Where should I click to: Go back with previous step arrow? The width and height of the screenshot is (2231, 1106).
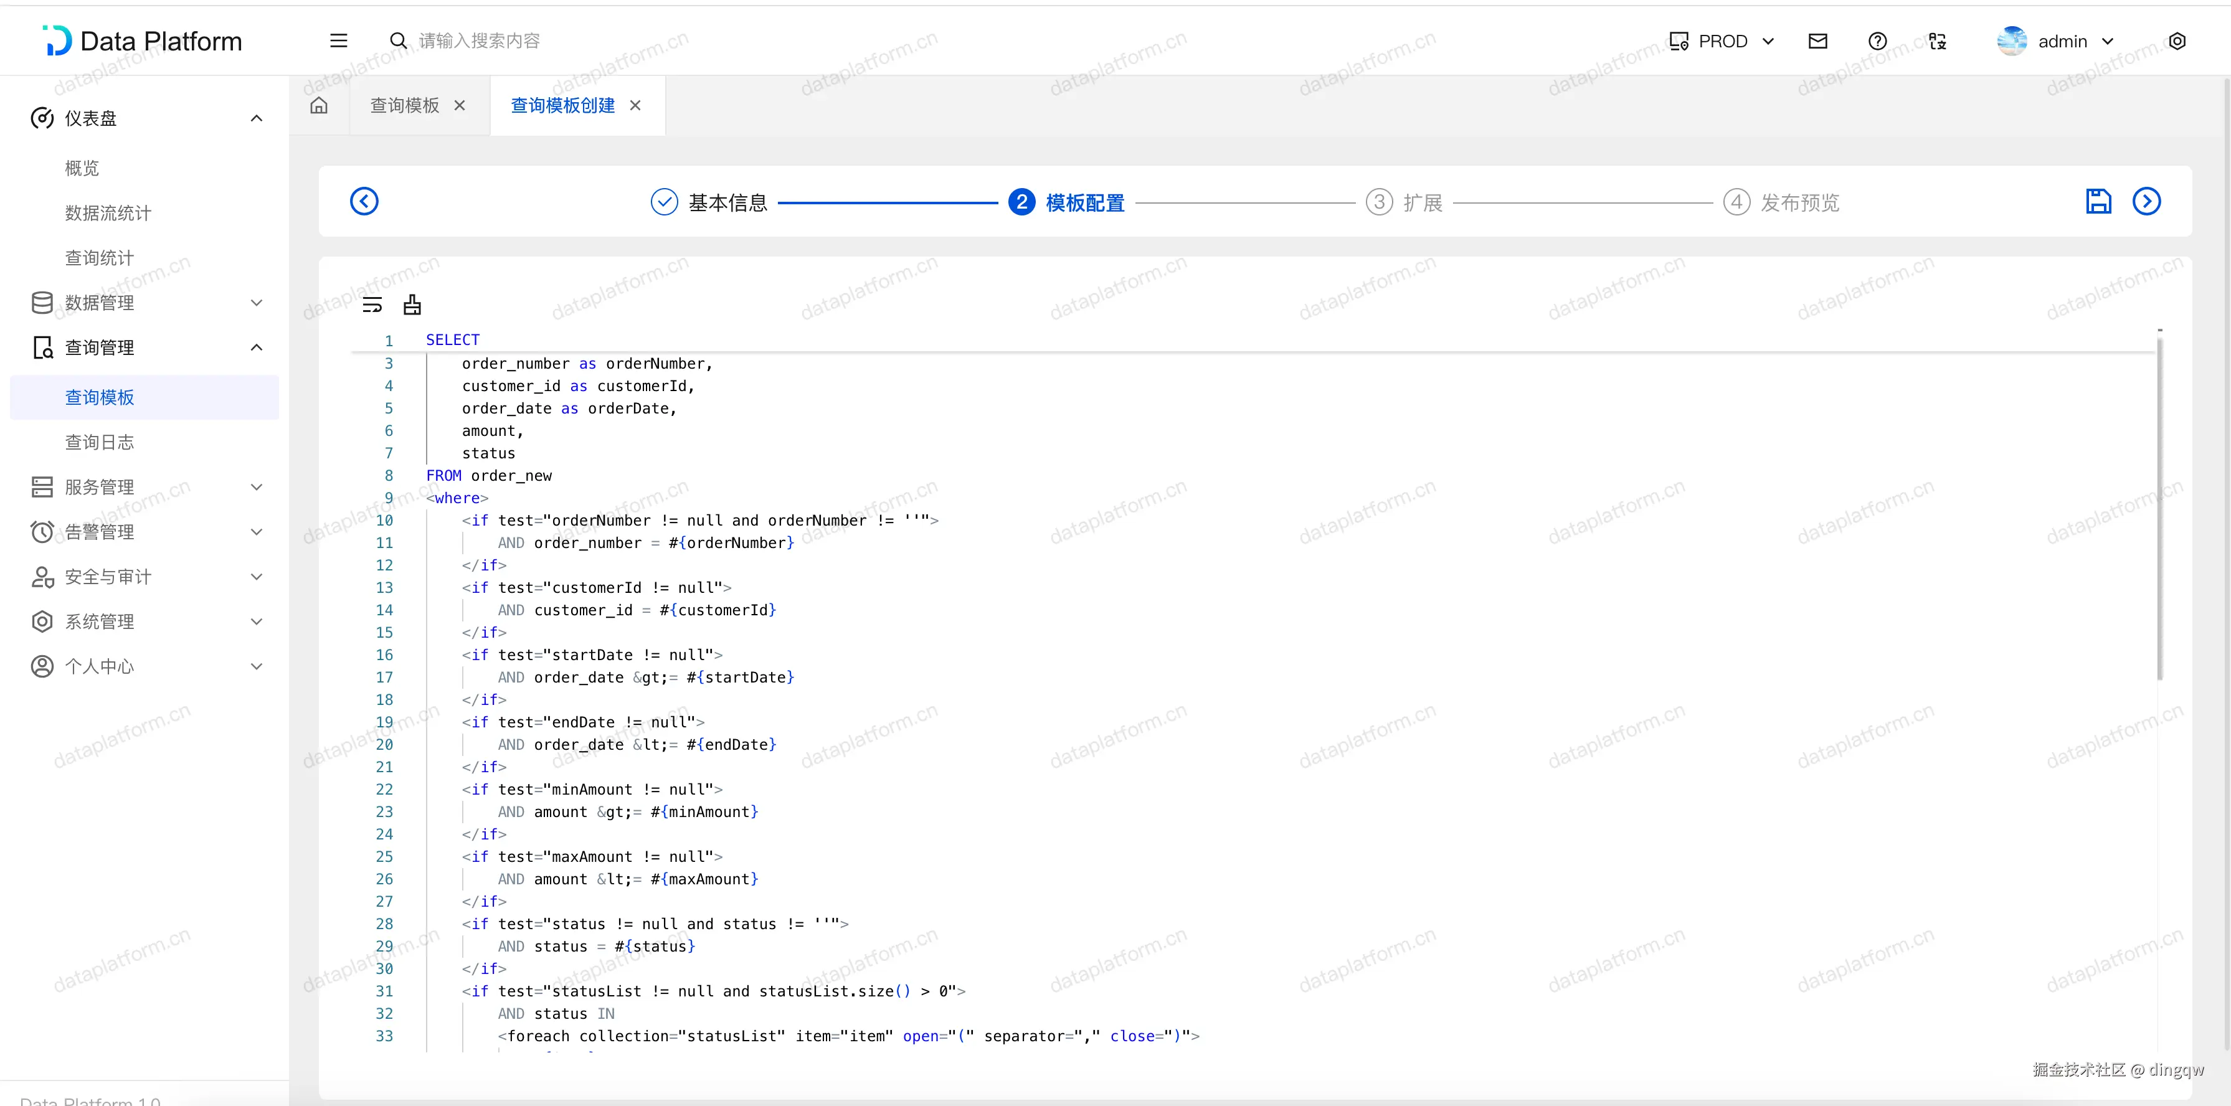coord(364,202)
